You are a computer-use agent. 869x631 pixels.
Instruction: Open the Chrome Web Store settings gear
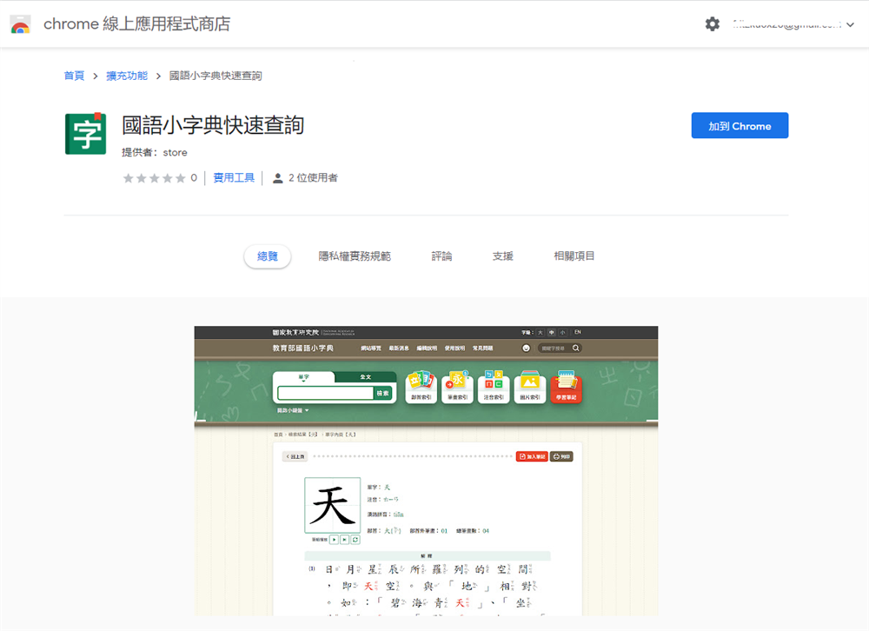pos(713,24)
